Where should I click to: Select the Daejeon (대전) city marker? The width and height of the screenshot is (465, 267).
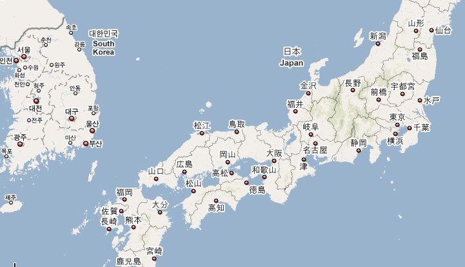pos(36,100)
